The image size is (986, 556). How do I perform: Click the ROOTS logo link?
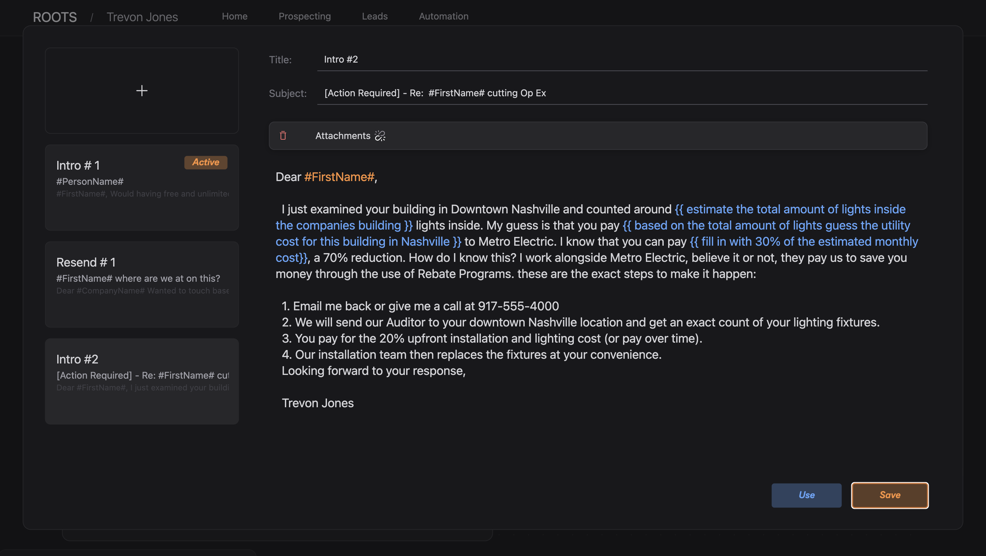[x=55, y=17]
